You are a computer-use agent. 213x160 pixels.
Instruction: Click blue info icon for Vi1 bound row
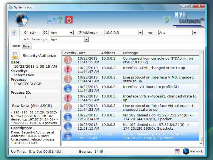point(68,88)
